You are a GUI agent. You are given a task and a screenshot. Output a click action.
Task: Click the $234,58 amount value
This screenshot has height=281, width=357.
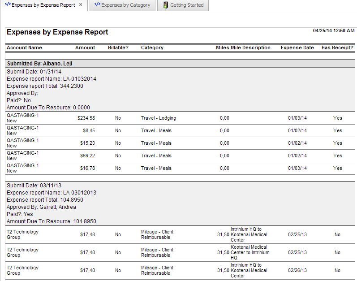pyautogui.click(x=86, y=118)
